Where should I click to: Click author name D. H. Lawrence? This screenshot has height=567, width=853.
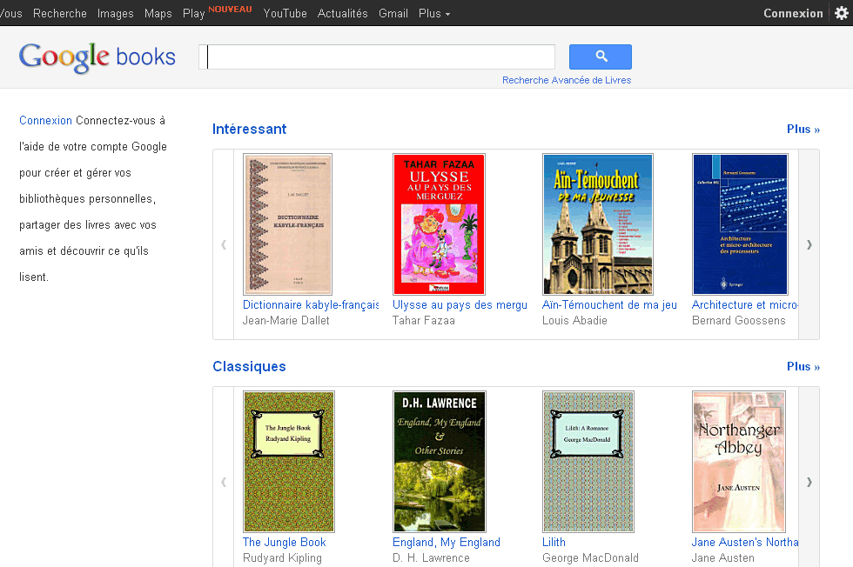click(x=431, y=557)
